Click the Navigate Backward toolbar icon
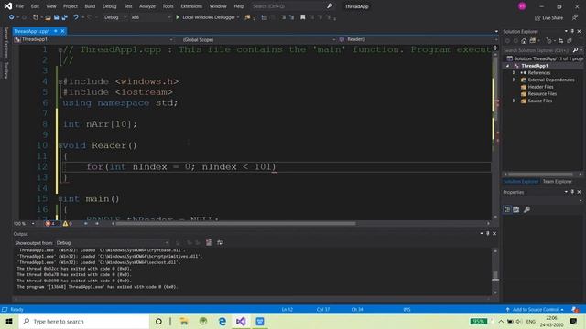 coord(12,17)
